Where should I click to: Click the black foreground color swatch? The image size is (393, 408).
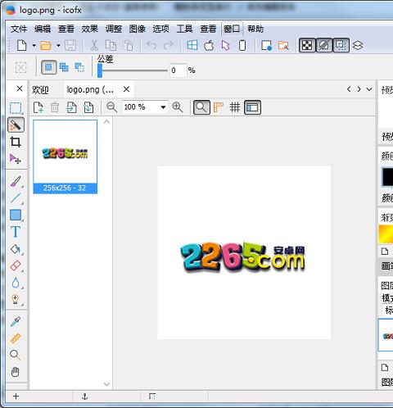(387, 177)
